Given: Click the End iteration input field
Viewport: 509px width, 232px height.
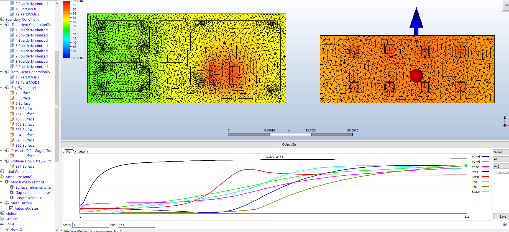Looking at the screenshot, I should [136, 225].
